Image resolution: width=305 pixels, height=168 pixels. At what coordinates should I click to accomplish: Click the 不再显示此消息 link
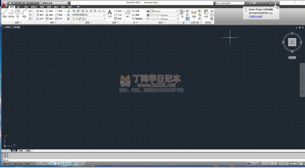click(255, 16)
